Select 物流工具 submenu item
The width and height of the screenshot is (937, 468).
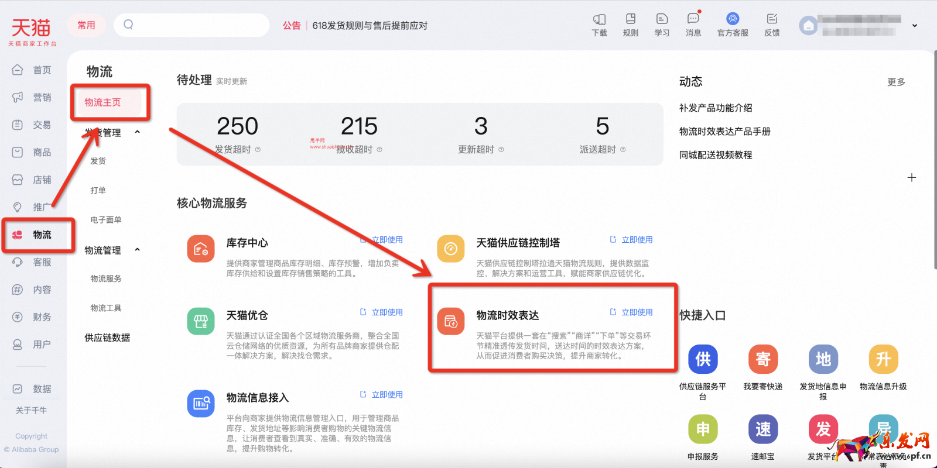point(106,308)
